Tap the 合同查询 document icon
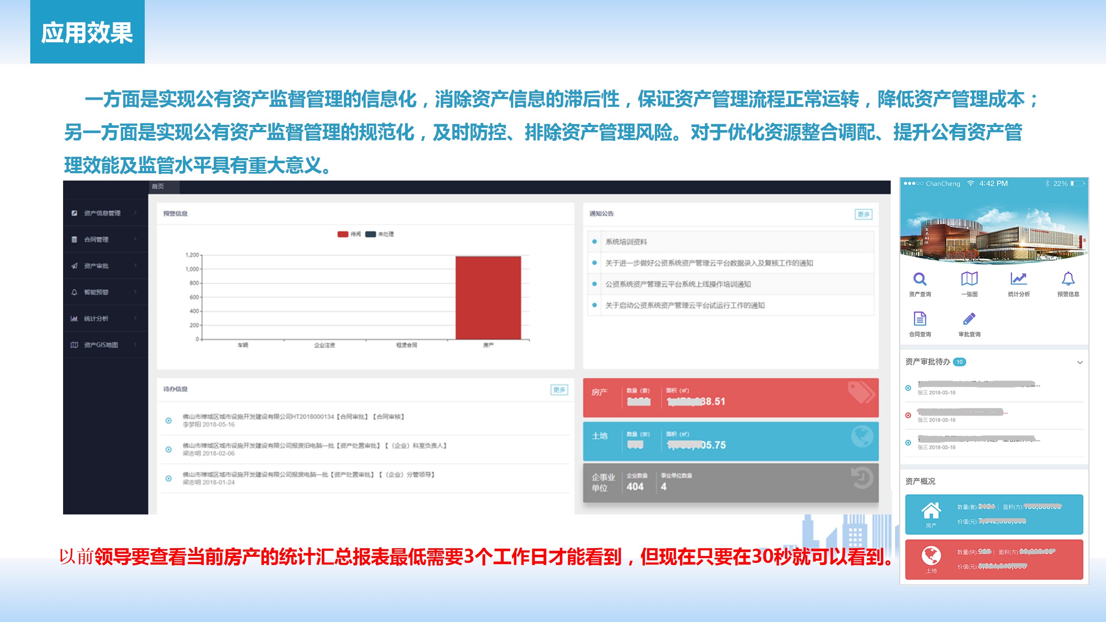 coord(920,319)
